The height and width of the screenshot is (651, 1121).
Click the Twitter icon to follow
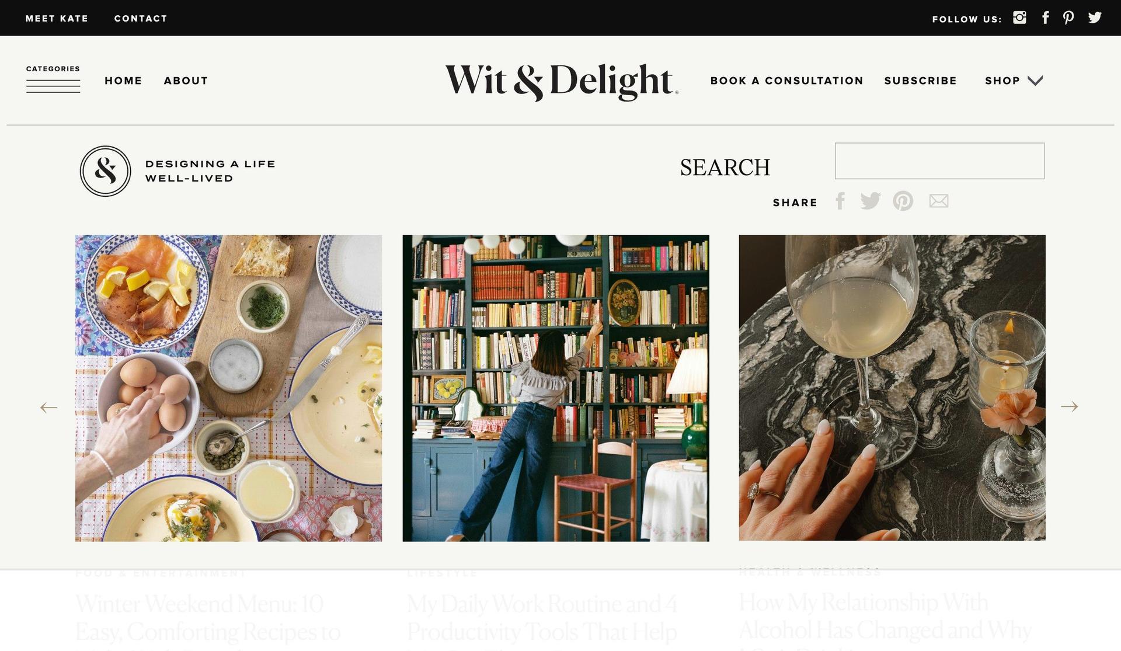point(1094,17)
